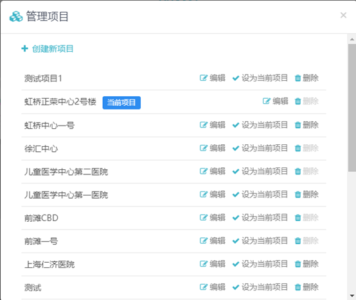The image size is (356, 300).
Task: Select project name 测试项目1
Action: pos(43,79)
